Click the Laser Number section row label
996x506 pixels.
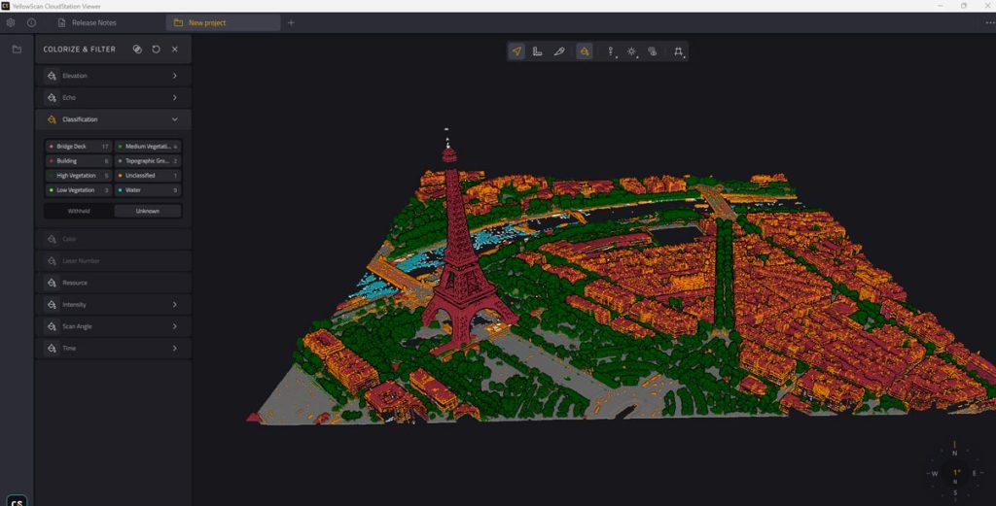point(81,260)
